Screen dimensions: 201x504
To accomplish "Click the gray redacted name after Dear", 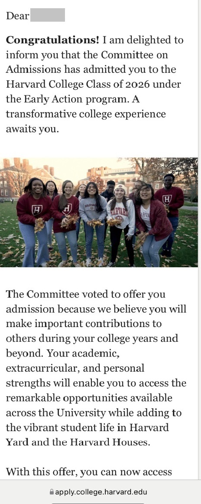I will (x=48, y=15).
